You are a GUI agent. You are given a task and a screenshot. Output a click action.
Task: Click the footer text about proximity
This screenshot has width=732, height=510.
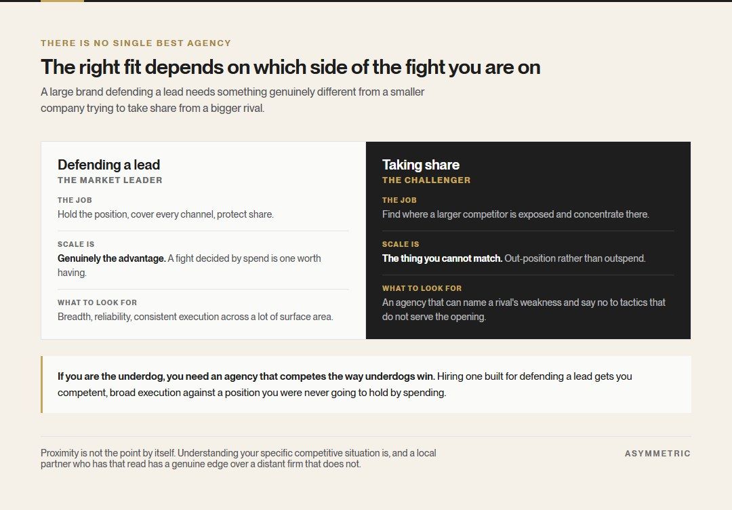tap(238, 458)
